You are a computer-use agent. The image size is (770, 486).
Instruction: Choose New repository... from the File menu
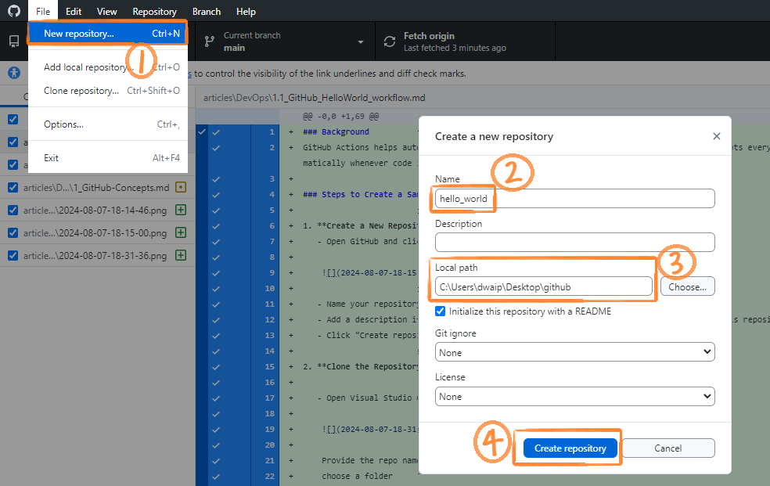(x=107, y=34)
